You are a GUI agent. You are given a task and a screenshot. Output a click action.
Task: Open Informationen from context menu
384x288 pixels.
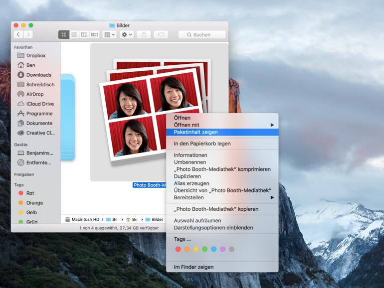(222, 155)
